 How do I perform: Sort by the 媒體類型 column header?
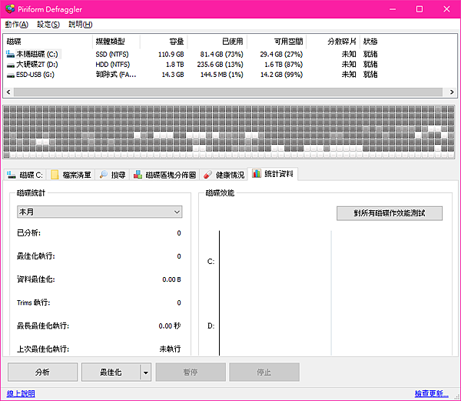pyautogui.click(x=117, y=42)
